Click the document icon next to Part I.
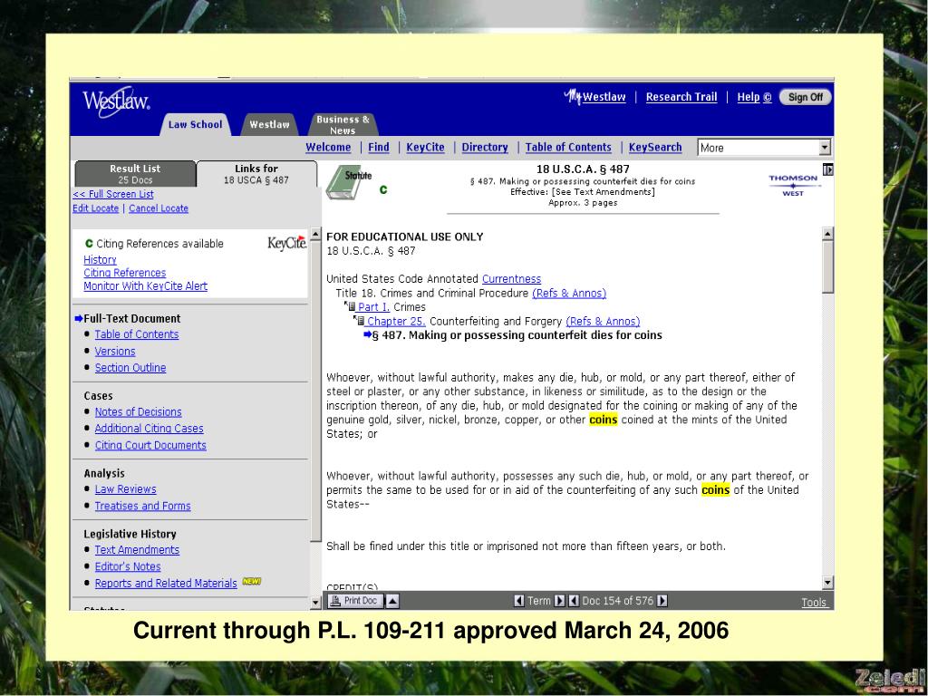 coord(351,306)
